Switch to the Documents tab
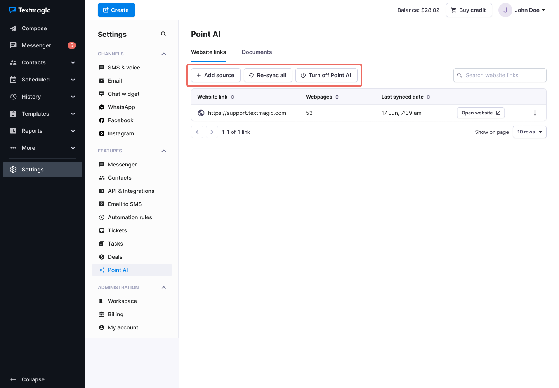Screen dimensions: 559x388 [x=257, y=52]
